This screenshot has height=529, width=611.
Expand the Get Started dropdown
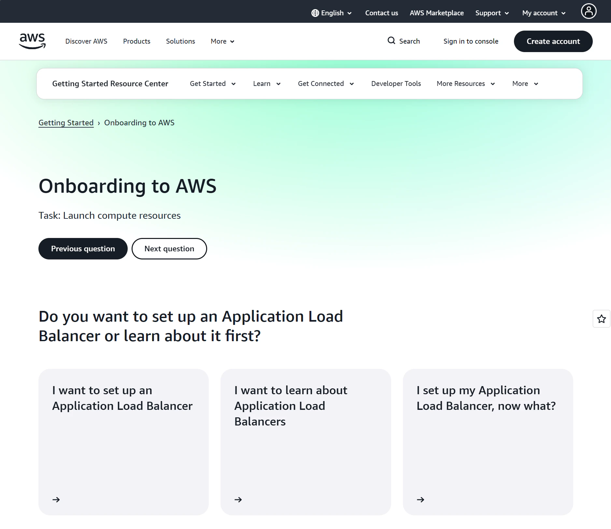[213, 84]
